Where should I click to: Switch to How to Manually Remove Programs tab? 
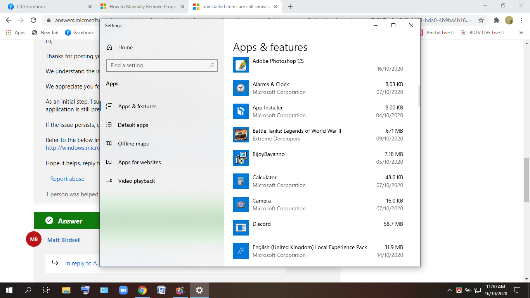(142, 7)
